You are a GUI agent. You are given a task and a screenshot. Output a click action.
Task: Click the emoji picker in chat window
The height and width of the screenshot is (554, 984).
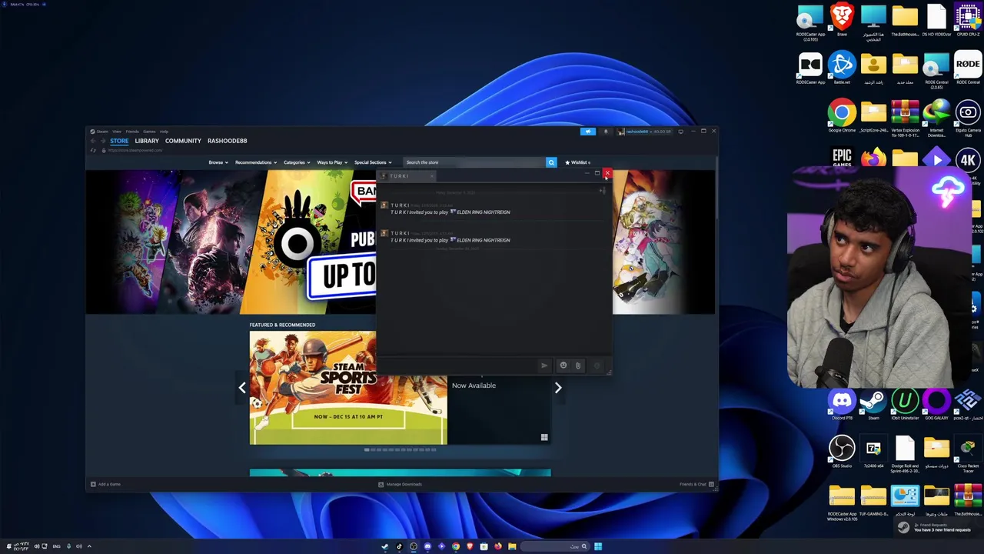tap(563, 365)
